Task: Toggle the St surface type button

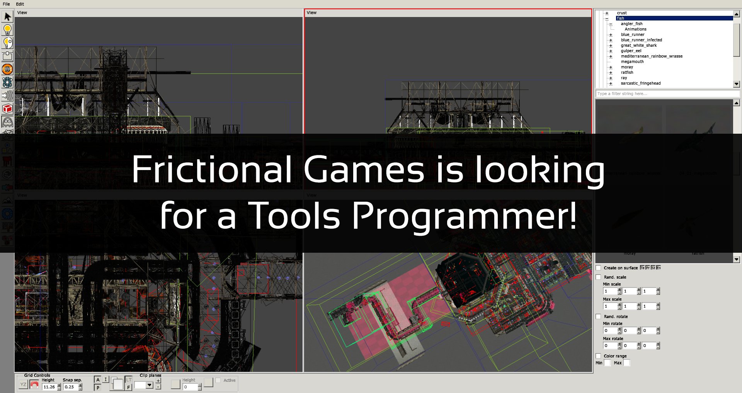Action: point(653,268)
